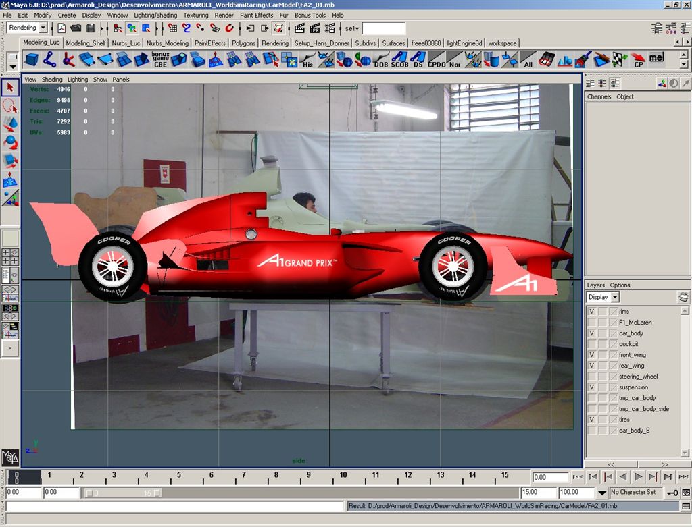Click the CP shelf button
692x527 pixels.
[x=638, y=59]
